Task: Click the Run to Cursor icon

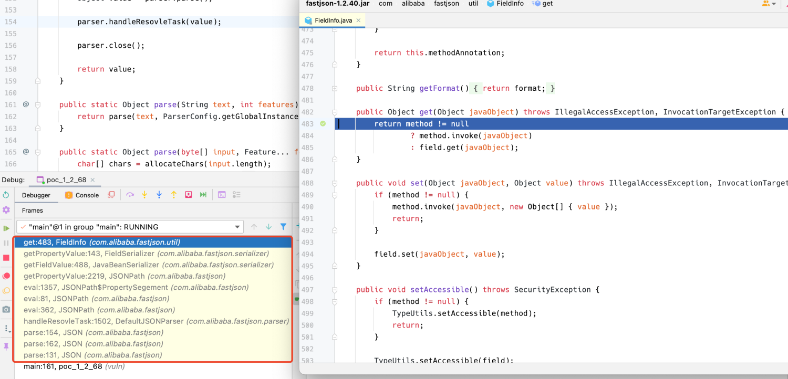Action: (203, 195)
